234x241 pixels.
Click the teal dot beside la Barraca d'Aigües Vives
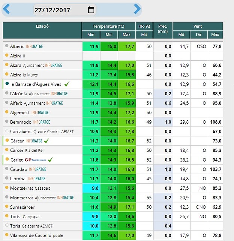7,84
